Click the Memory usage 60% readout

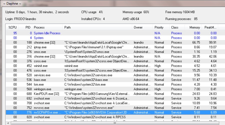pyautogui.click(x=136, y=12)
